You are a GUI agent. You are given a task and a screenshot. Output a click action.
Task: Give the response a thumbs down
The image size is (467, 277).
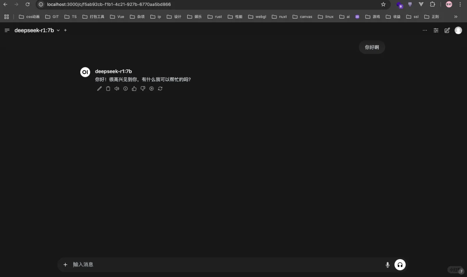[x=143, y=89]
